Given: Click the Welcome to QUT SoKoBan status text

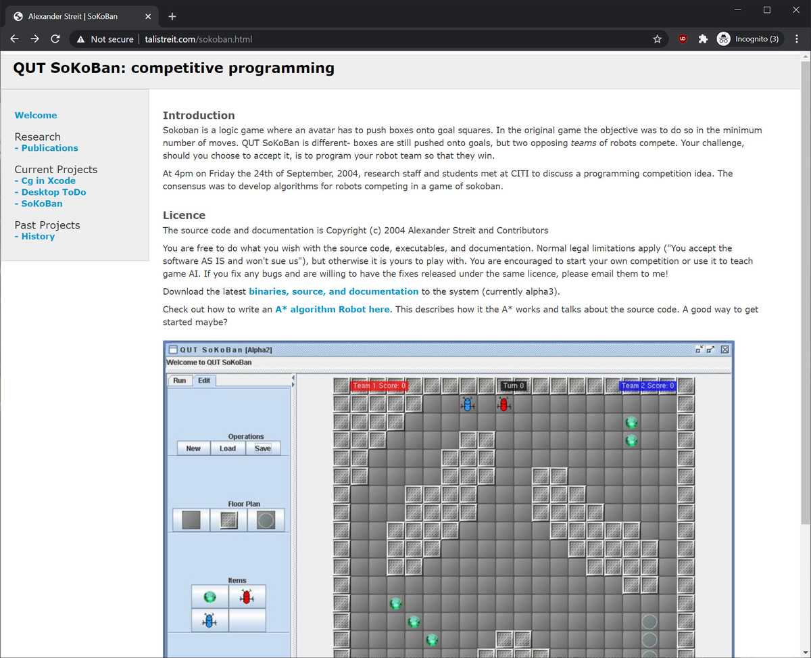Looking at the screenshot, I should tap(209, 362).
